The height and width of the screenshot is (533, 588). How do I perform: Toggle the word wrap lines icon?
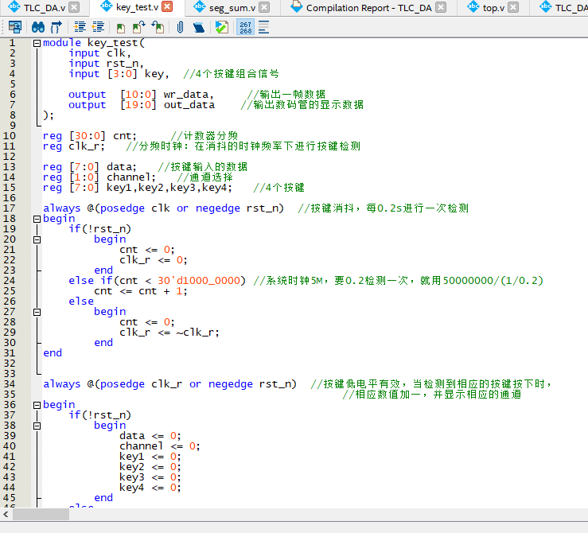tap(263, 27)
